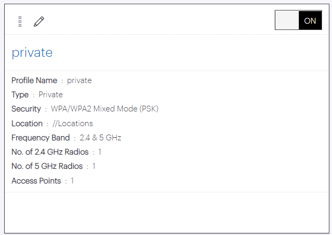Select the profile name value private
The width and height of the screenshot is (332, 235).
pyautogui.click(x=79, y=81)
